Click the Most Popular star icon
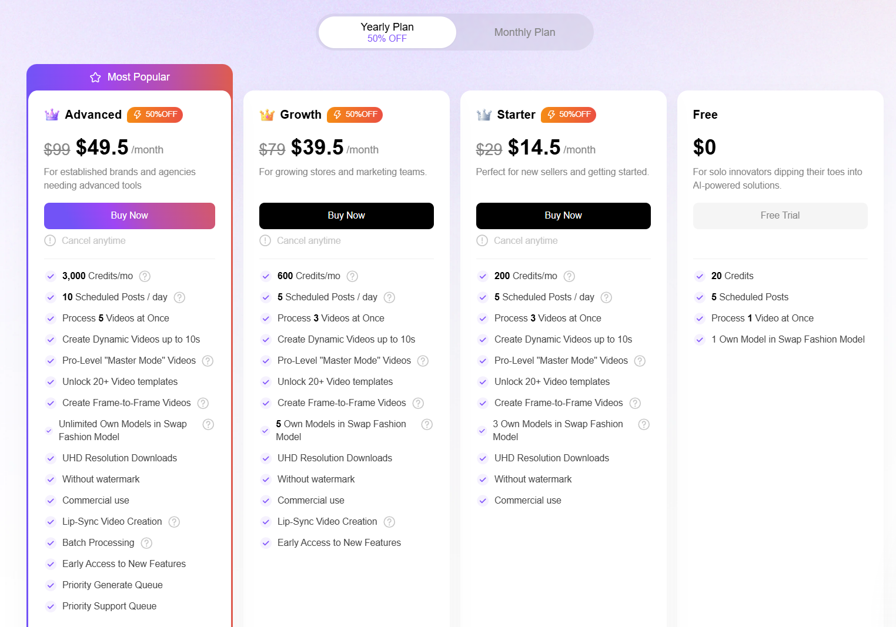This screenshot has width=896, height=627. click(x=95, y=78)
